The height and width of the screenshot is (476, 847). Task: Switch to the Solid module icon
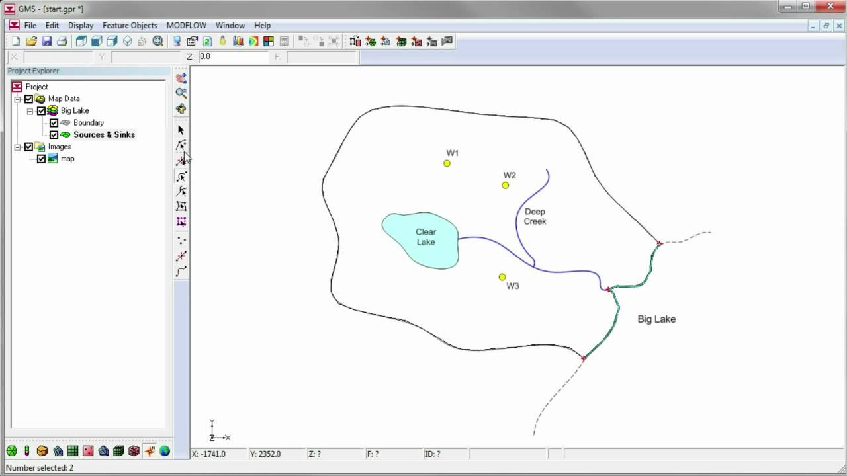(42, 451)
